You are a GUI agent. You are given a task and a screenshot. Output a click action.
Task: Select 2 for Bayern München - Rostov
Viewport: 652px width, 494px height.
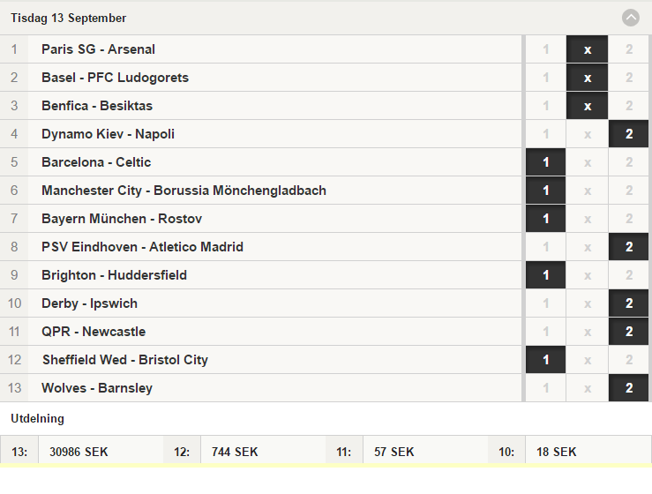coord(629,219)
